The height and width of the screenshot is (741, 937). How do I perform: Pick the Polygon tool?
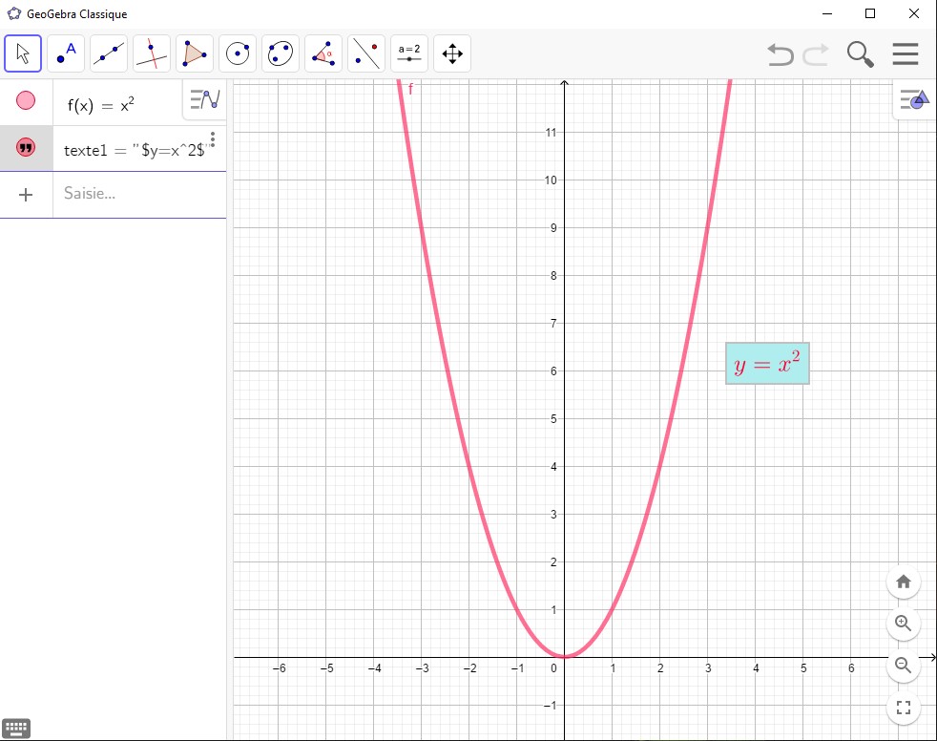coord(195,53)
